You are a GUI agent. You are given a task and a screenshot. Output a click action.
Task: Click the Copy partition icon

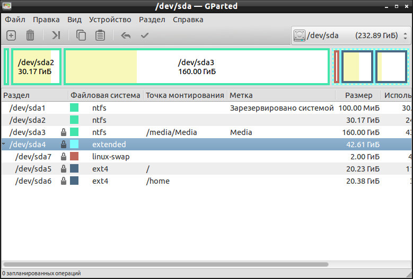81,35
